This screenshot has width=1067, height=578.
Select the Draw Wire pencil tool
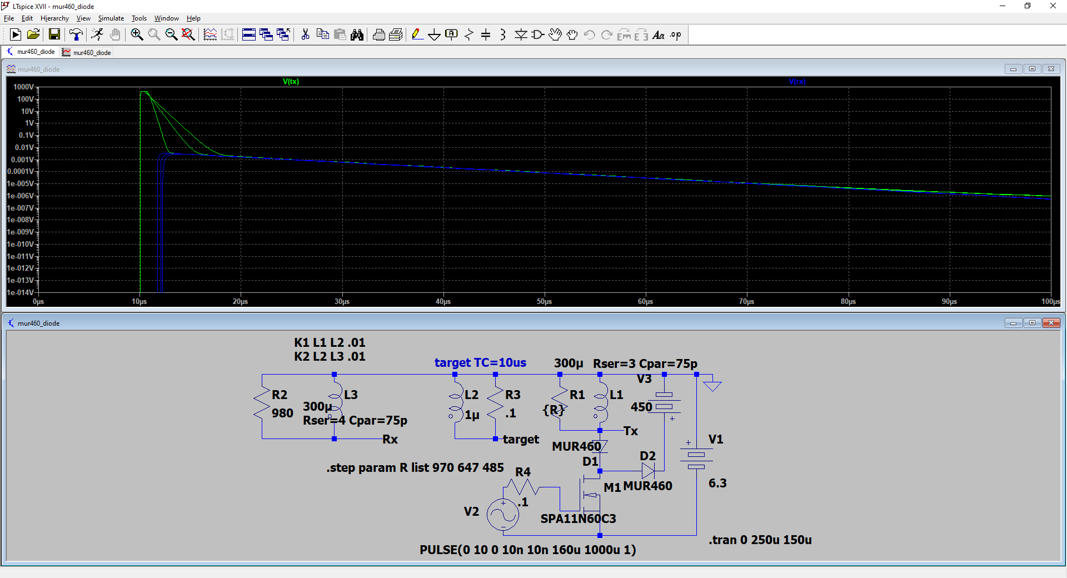click(x=417, y=34)
